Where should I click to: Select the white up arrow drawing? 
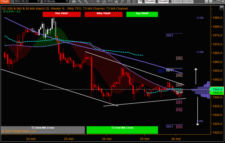[x=196, y=76]
